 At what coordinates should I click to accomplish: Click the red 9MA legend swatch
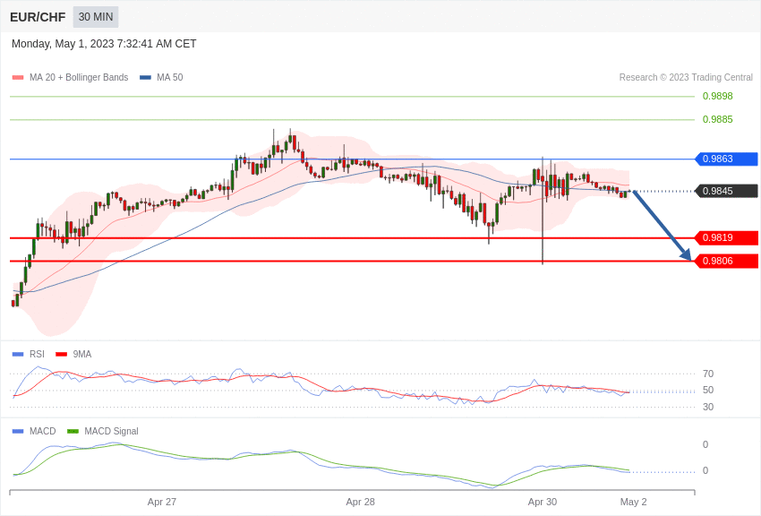click(x=62, y=355)
